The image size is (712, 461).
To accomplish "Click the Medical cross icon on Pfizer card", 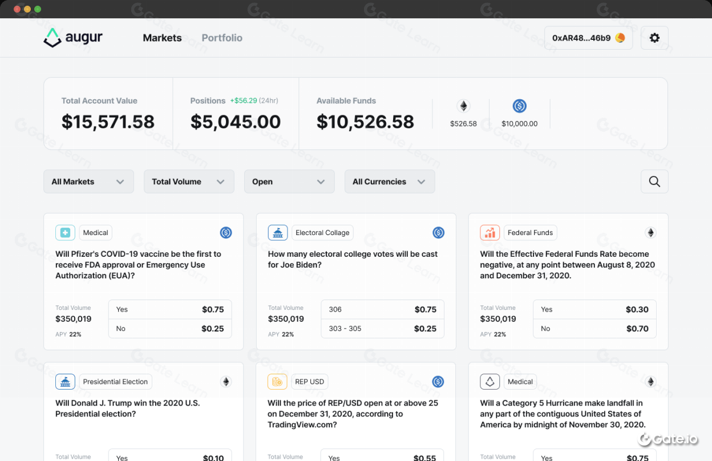I will click(x=65, y=233).
